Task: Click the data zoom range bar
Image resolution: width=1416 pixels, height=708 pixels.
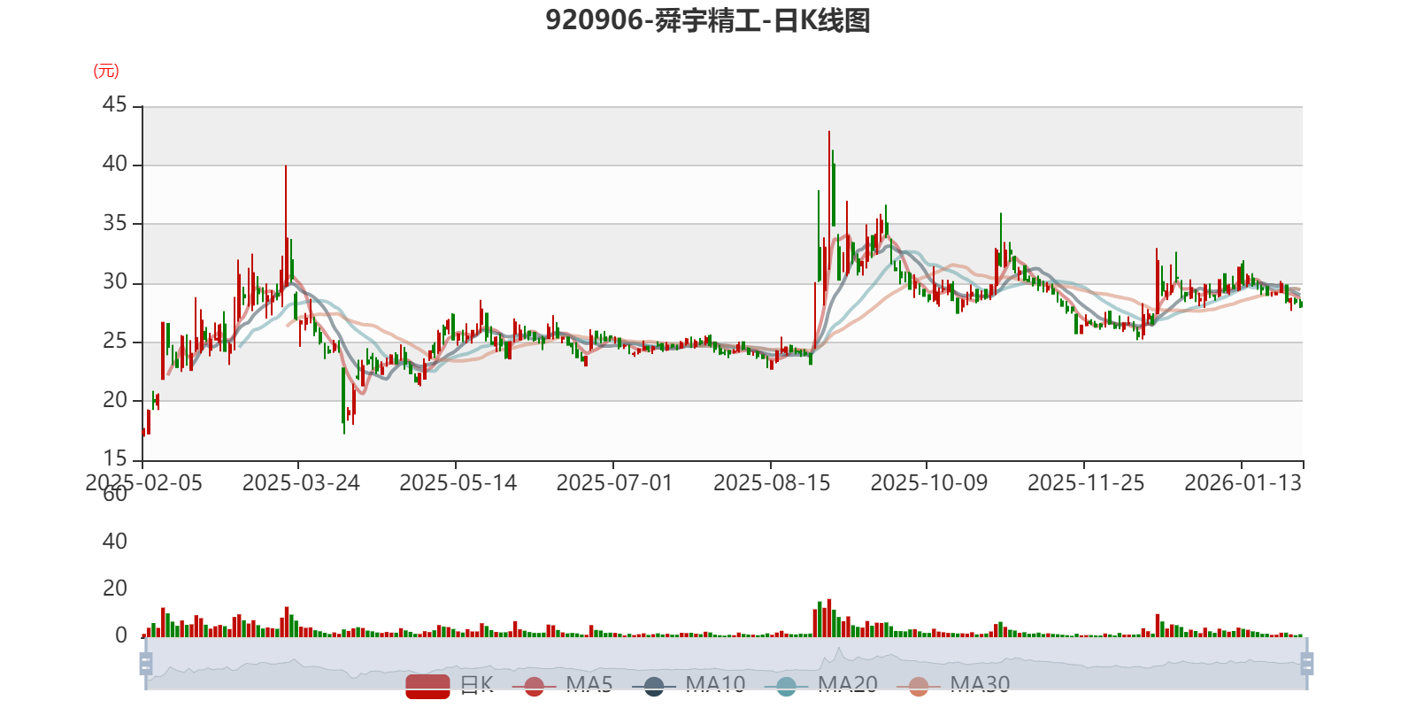Action: [x=727, y=663]
